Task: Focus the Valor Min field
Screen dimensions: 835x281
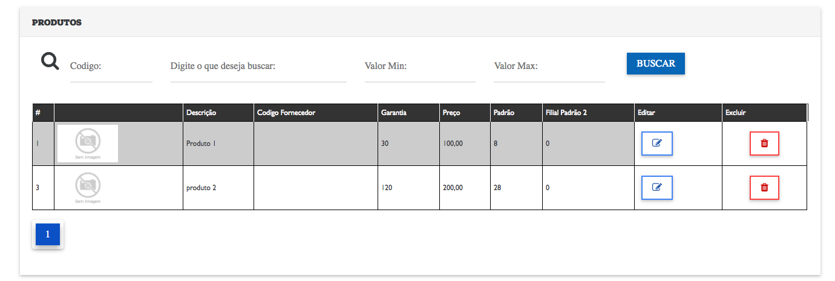Action: pos(420,67)
